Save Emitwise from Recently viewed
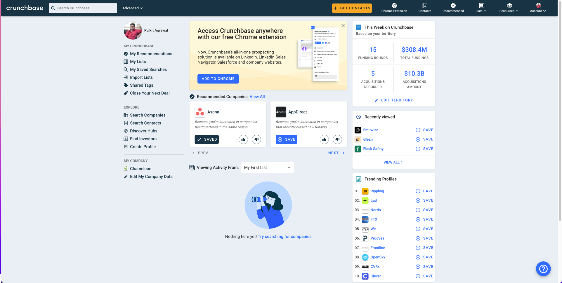 tap(424, 130)
